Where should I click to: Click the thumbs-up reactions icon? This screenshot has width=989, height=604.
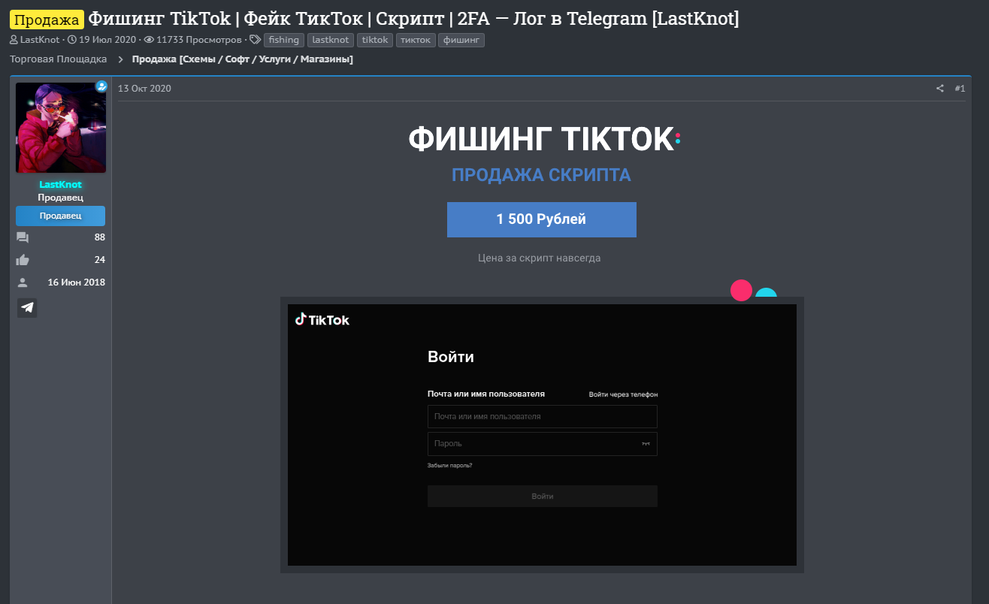coord(23,260)
